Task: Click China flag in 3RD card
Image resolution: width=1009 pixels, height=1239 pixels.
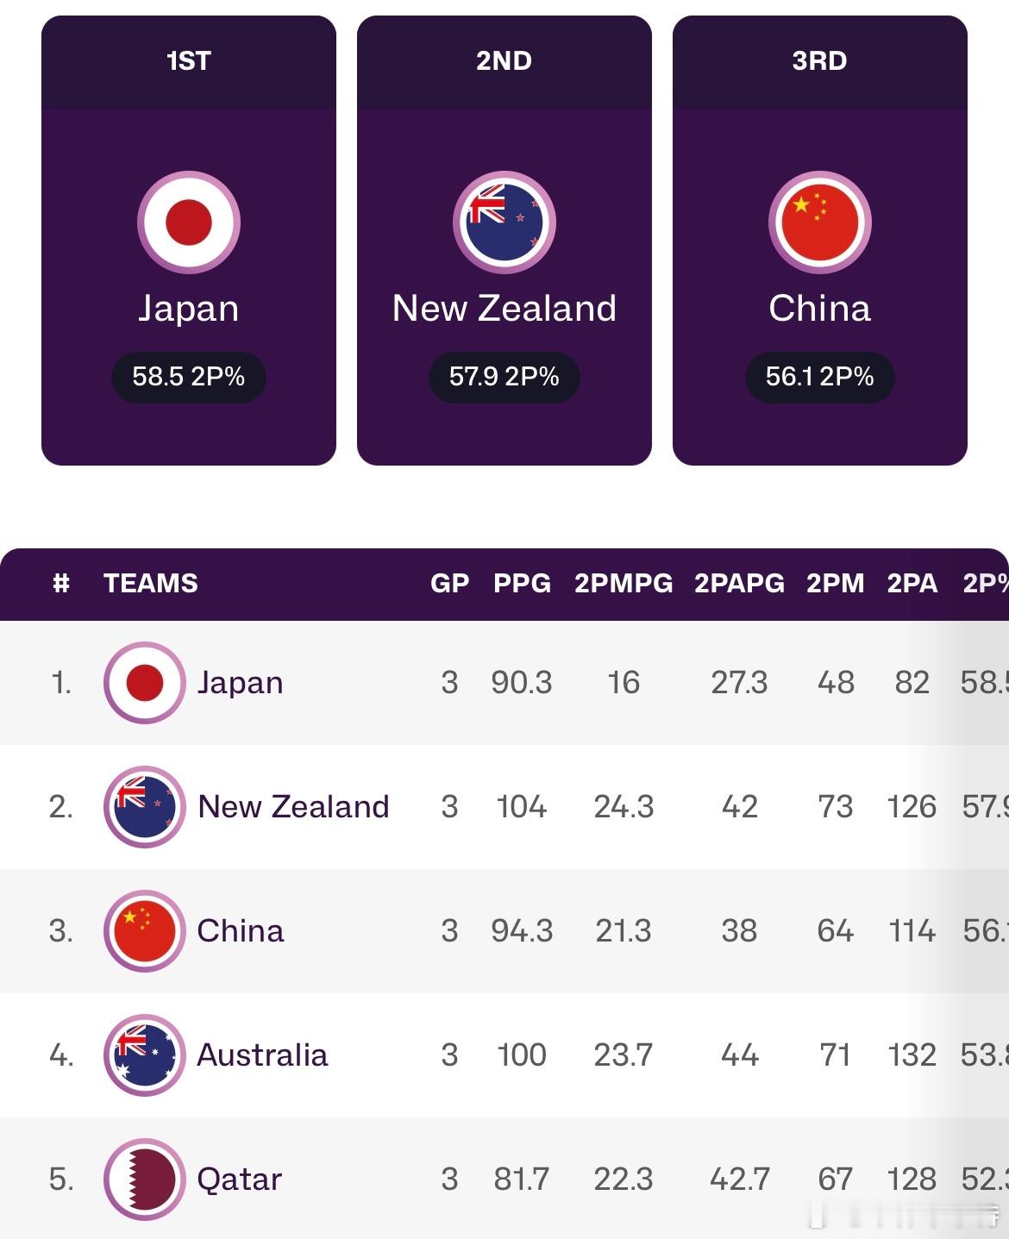Action: (820, 222)
